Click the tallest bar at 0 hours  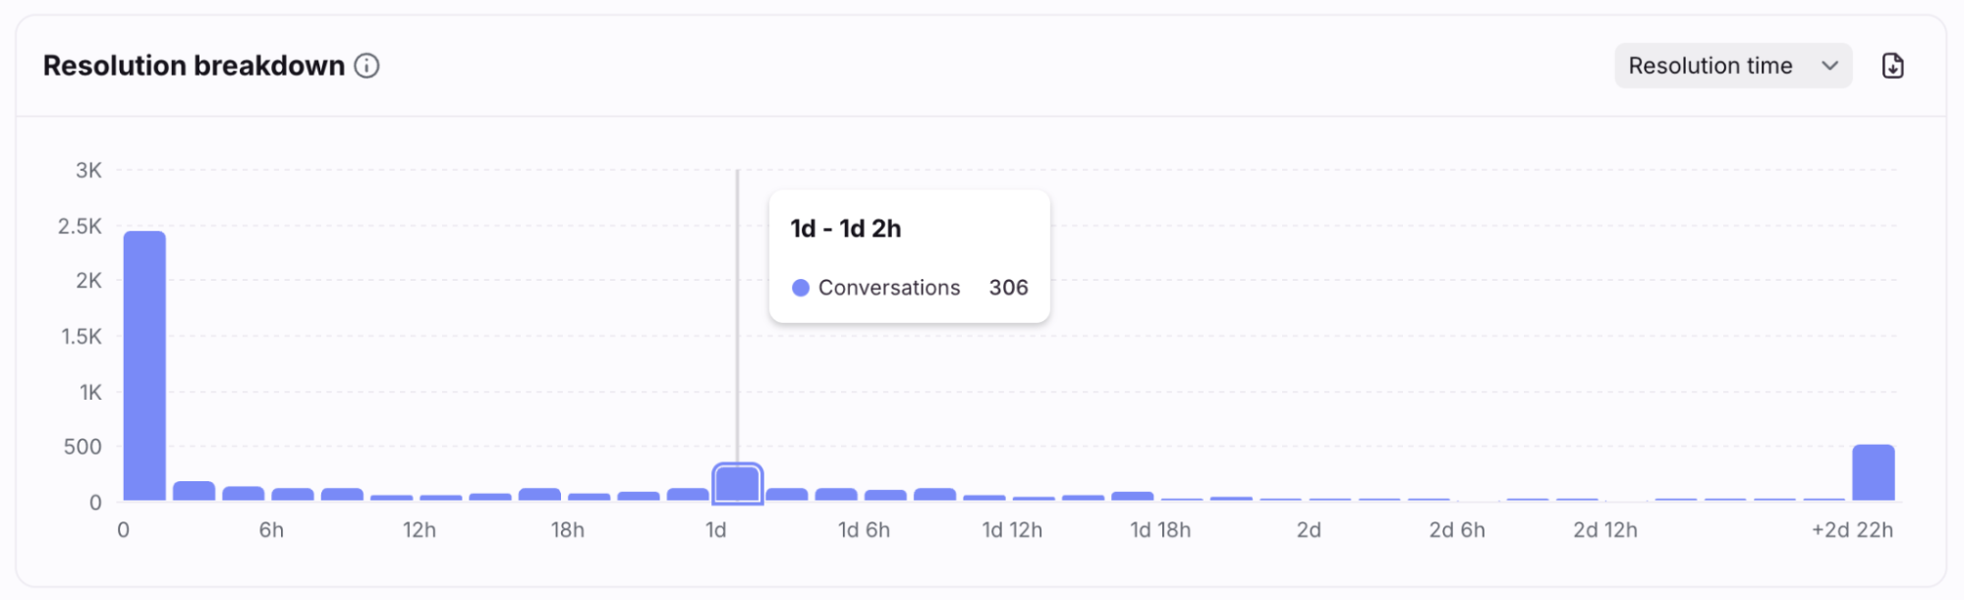tap(144, 365)
